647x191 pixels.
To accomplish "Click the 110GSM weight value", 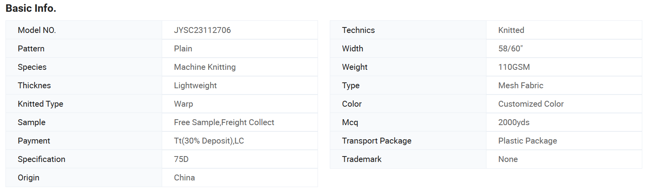I will tap(514, 67).
